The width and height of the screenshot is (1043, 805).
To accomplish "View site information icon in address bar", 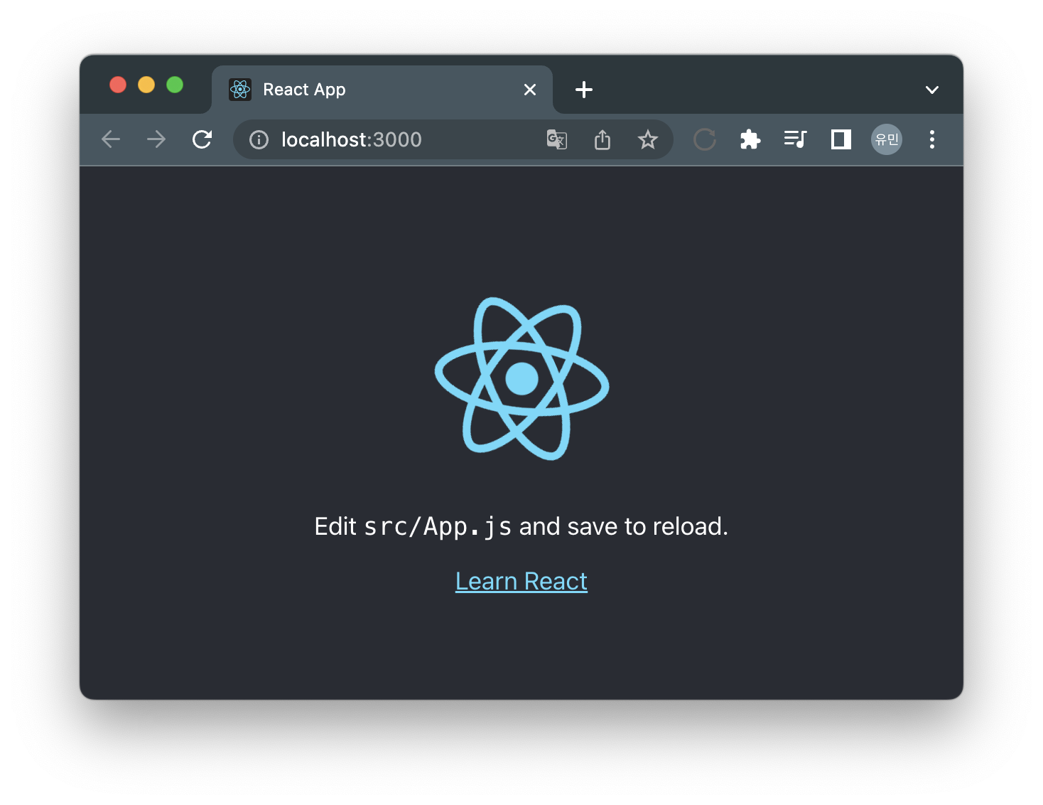I will [x=259, y=139].
